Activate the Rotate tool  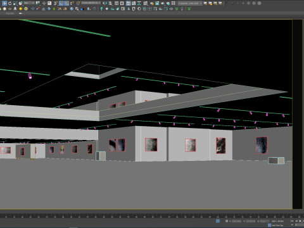[x=10, y=3]
